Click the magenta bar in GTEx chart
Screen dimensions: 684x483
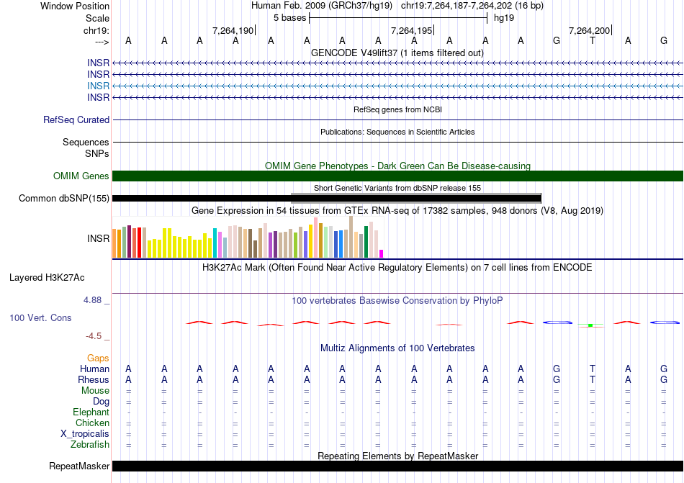tap(382, 253)
